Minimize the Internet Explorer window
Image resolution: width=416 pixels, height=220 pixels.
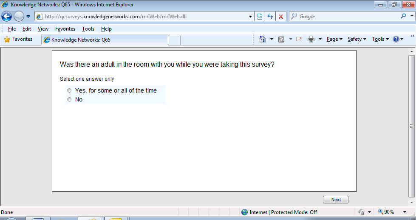pos(380,5)
